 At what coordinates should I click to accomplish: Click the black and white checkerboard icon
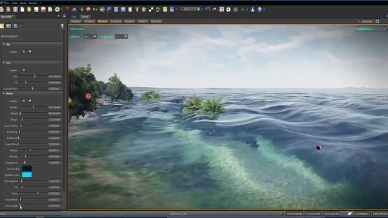pyautogui.click(x=151, y=10)
